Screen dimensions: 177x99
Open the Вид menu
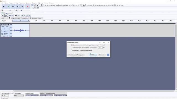click(x=17, y=3)
